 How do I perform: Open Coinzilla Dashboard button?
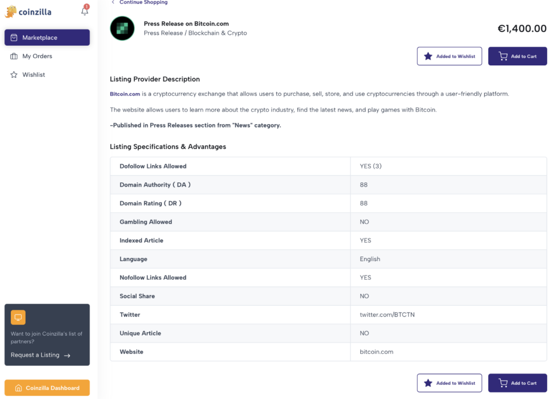pos(47,388)
